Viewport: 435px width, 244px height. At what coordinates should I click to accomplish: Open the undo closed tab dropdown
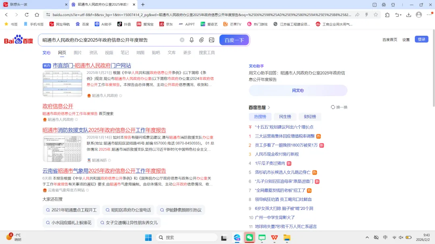coord(398,15)
